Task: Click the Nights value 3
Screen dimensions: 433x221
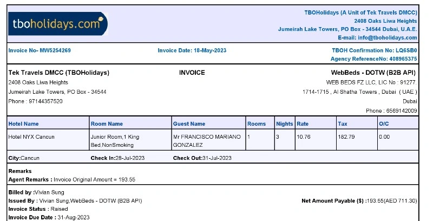Action: pos(278,136)
